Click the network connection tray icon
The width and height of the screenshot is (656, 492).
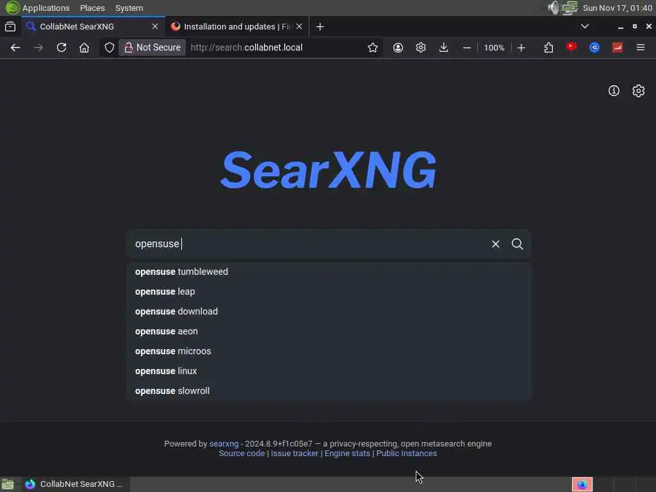coord(570,8)
